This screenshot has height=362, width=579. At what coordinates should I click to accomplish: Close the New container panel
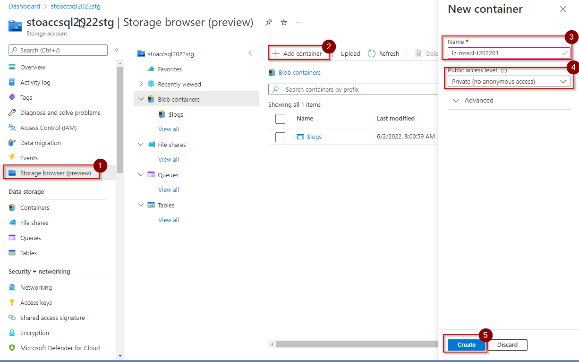pyautogui.click(x=562, y=9)
